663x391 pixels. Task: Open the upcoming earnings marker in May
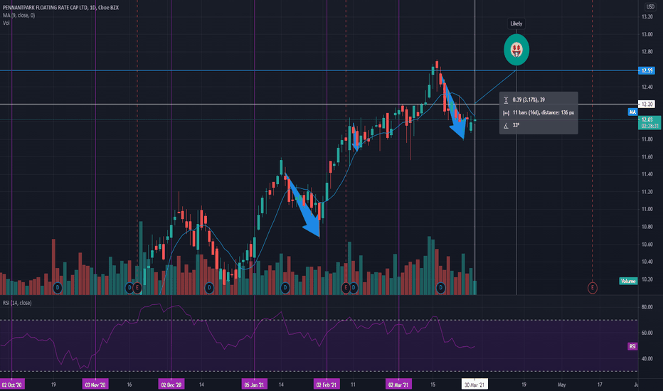tap(593, 288)
